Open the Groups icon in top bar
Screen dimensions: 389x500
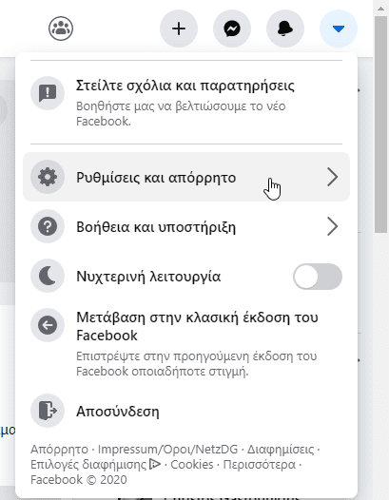point(61,29)
